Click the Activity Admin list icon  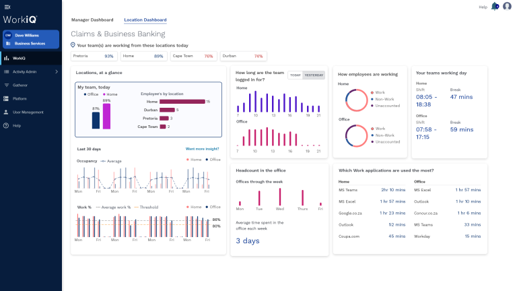click(6, 71)
